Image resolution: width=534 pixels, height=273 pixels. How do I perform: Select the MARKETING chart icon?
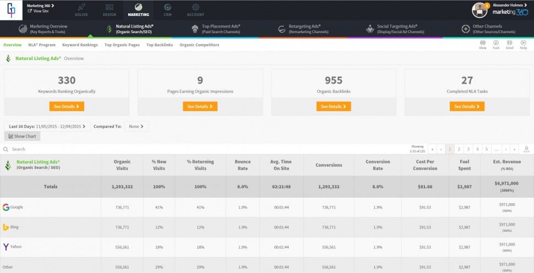pyautogui.click(x=138, y=7)
